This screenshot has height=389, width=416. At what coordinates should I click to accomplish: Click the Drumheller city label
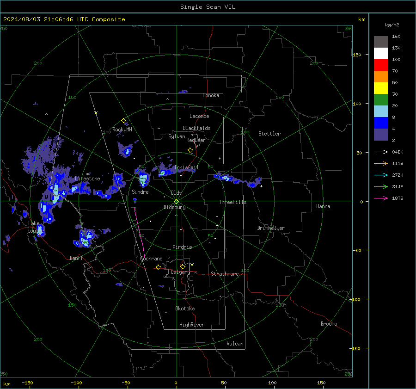point(271,228)
